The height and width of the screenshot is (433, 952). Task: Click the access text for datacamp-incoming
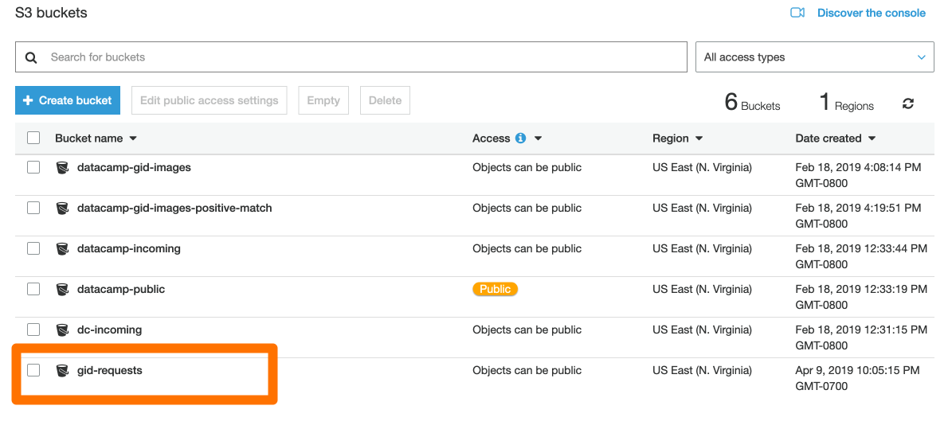point(527,248)
